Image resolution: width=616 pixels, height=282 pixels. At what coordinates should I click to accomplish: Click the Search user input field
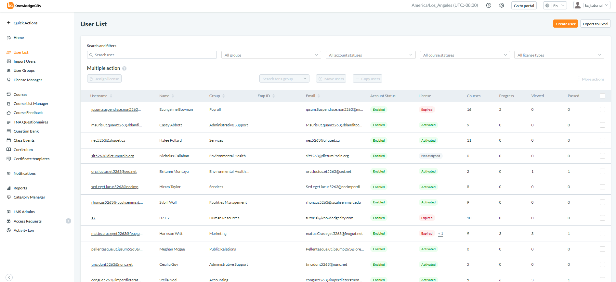152,55
